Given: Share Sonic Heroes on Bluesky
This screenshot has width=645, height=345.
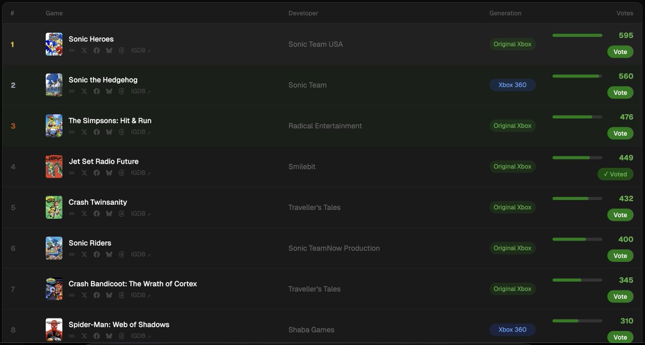Looking at the screenshot, I should click(109, 51).
